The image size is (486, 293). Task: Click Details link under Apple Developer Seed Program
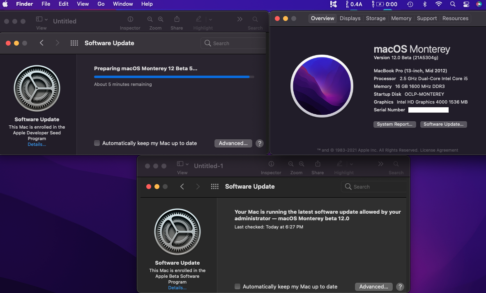click(x=37, y=144)
